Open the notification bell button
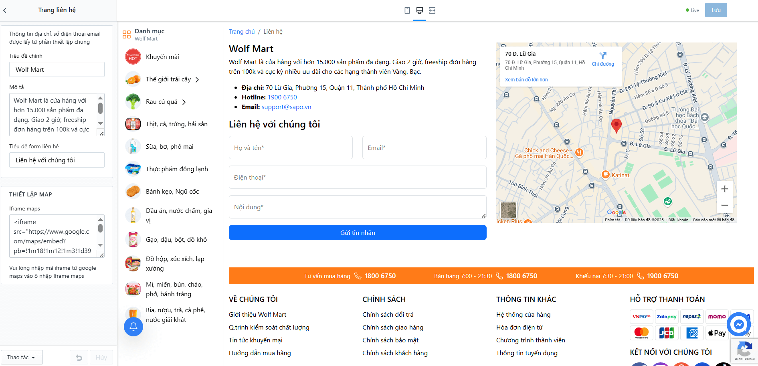The width and height of the screenshot is (758, 366). (133, 327)
